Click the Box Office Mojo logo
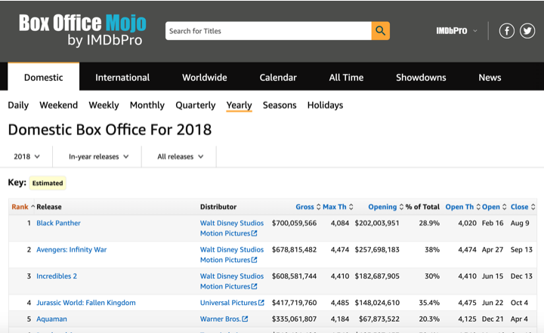The height and width of the screenshot is (333, 544). coord(82,30)
